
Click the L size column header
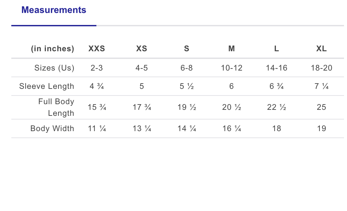coord(277,49)
